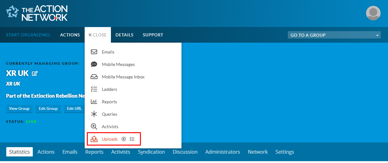Click the Ladders checklist icon
388x163 pixels.
tap(94, 89)
